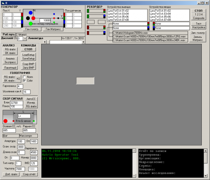Click the display channel plus stepper
Screen dimensions: 210x180
tap(25, 39)
